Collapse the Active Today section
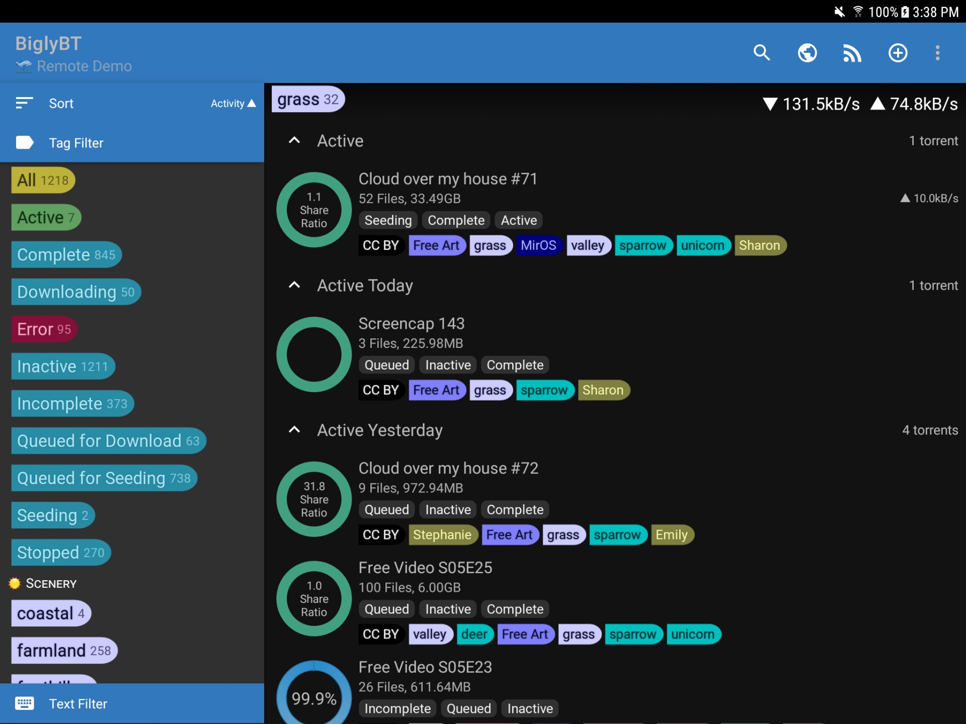 294,286
